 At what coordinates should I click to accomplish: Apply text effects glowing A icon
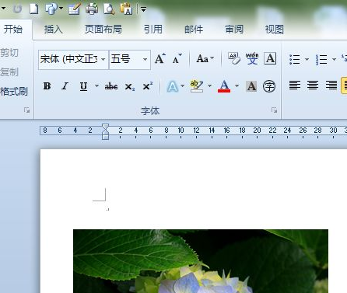[173, 86]
